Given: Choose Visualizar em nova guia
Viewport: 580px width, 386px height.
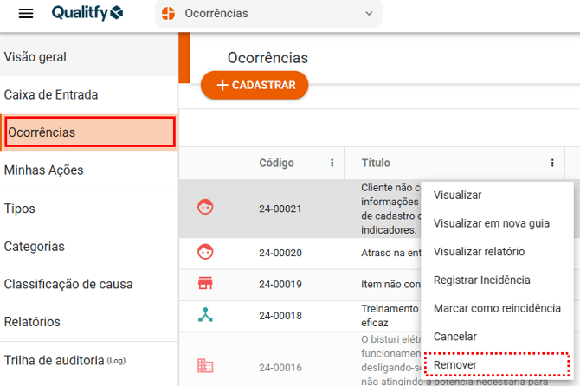Looking at the screenshot, I should (491, 223).
